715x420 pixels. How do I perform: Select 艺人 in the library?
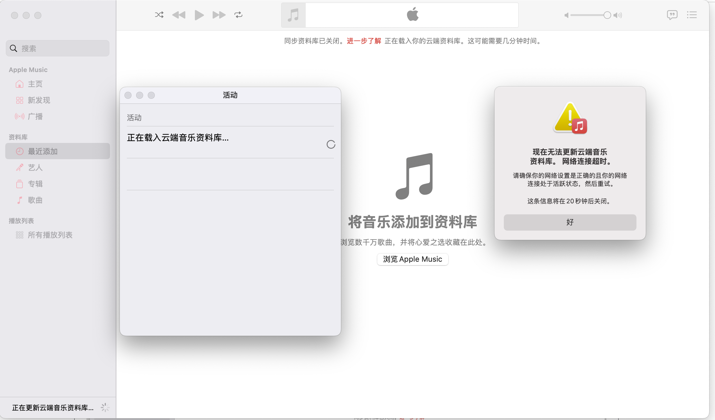[x=35, y=168]
